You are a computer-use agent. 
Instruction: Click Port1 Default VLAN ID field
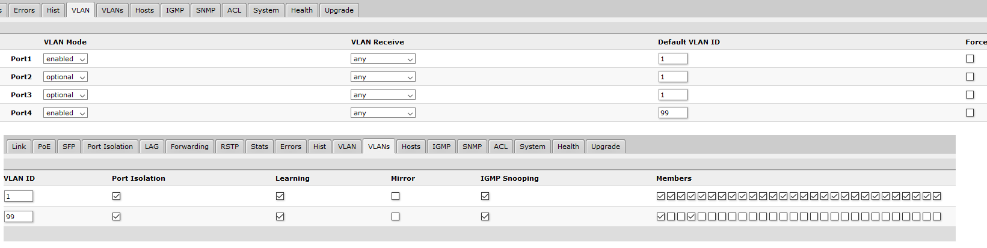tap(672, 59)
